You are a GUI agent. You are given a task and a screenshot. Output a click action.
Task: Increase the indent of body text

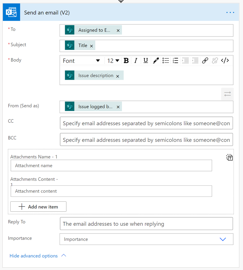tap(185, 61)
